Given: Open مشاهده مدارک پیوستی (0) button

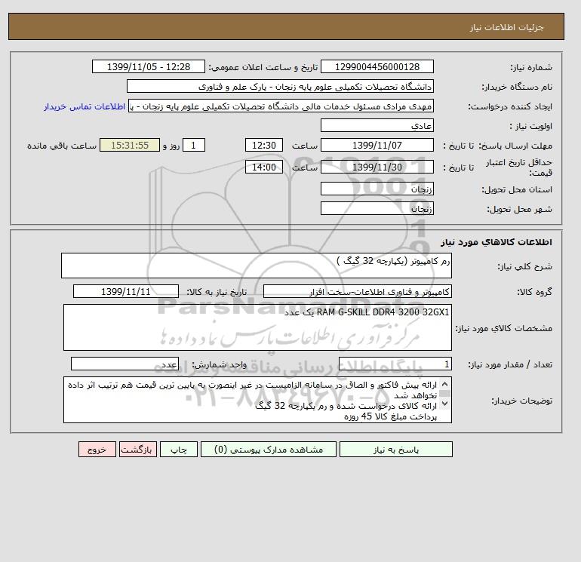Looking at the screenshot, I should (269, 449).
